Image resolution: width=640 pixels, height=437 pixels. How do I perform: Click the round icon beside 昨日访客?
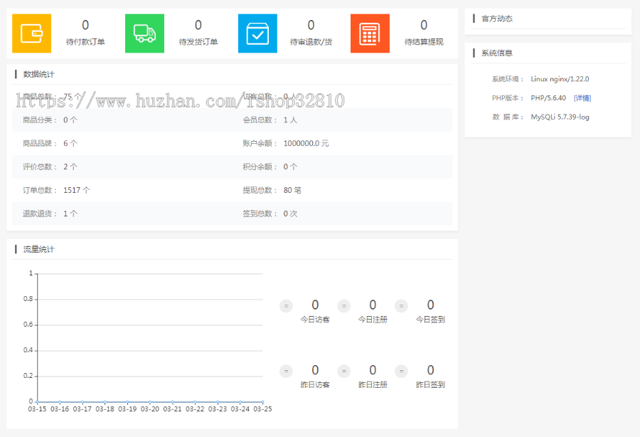click(286, 371)
